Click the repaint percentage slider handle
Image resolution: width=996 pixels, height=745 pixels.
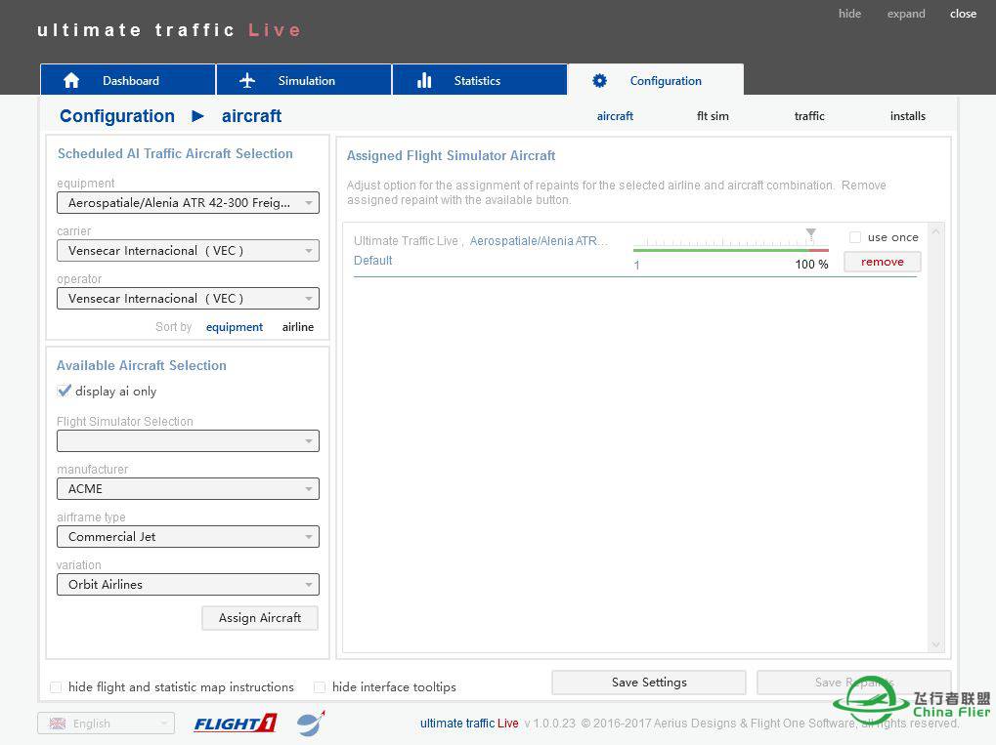tap(811, 233)
